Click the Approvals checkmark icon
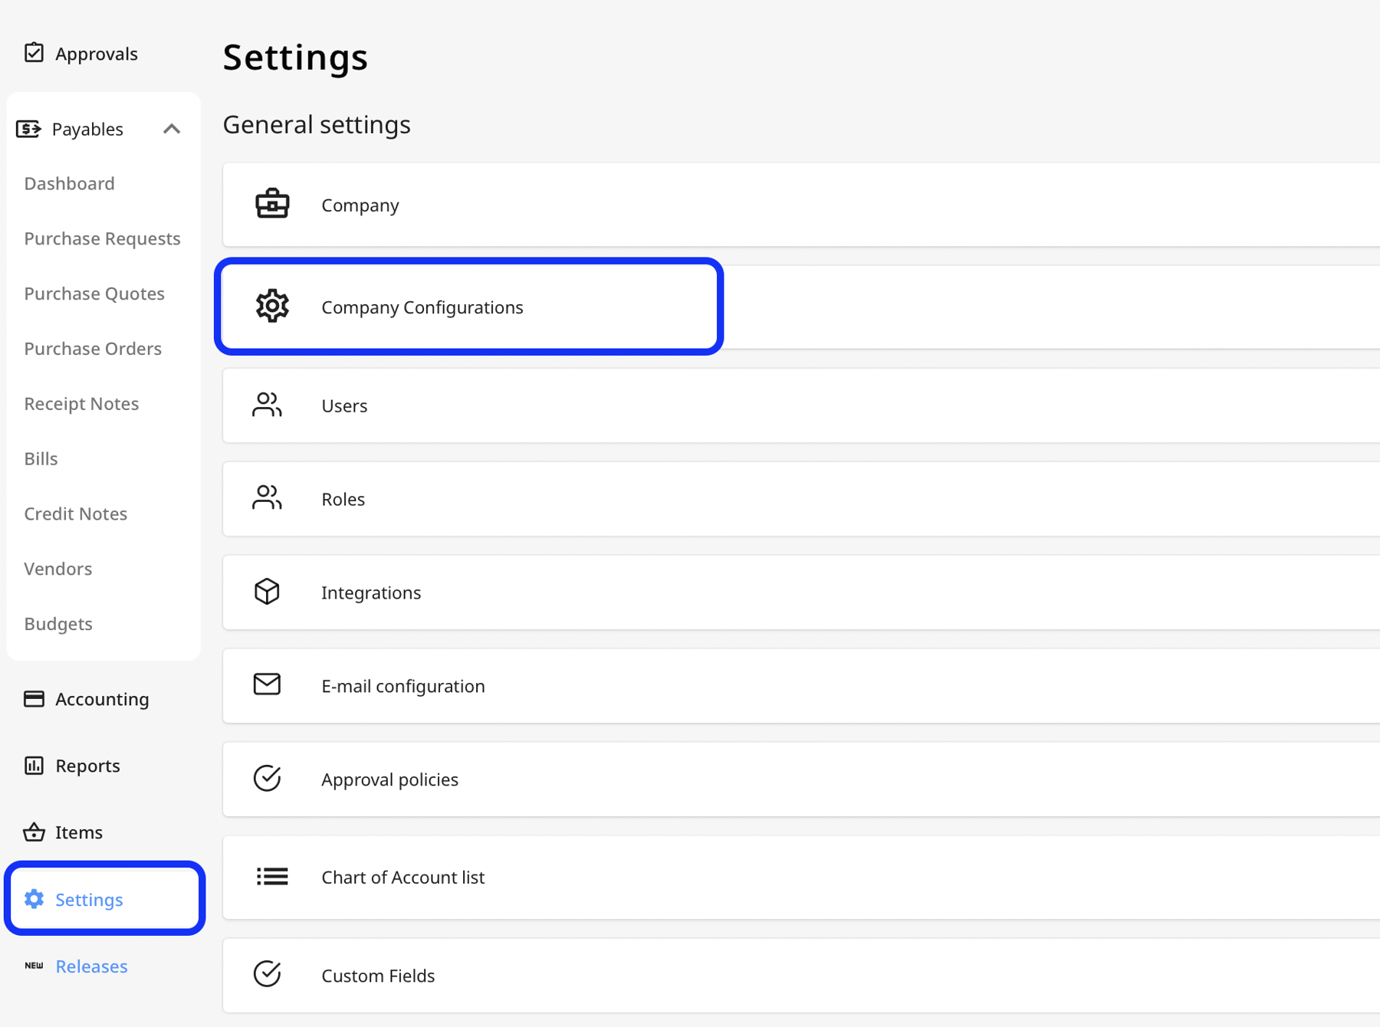The width and height of the screenshot is (1380, 1027). [34, 52]
